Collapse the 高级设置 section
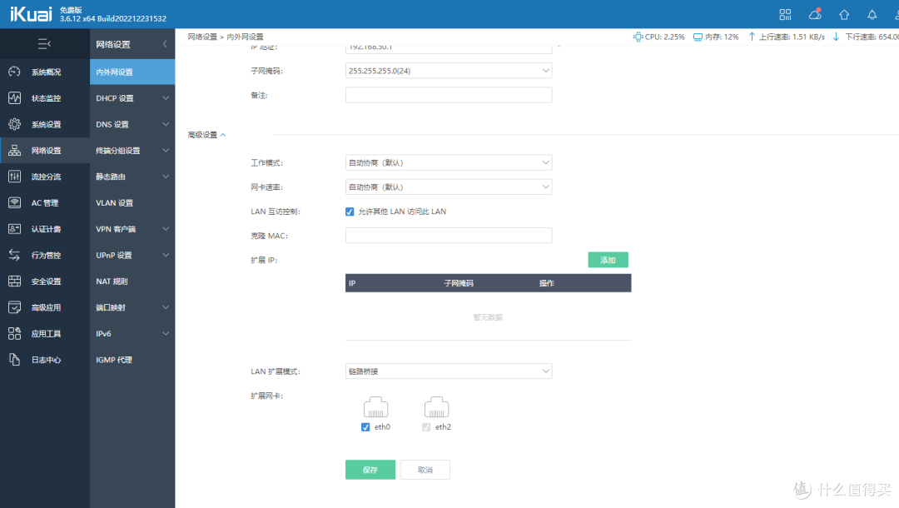This screenshot has height=508, width=899. point(206,134)
